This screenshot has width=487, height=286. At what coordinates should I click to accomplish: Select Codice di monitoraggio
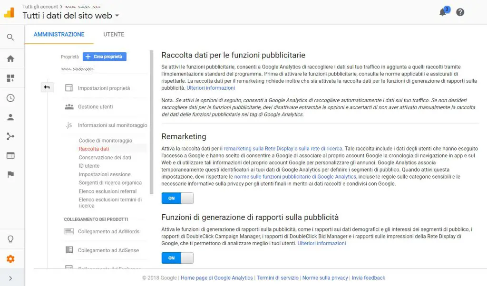pos(105,141)
